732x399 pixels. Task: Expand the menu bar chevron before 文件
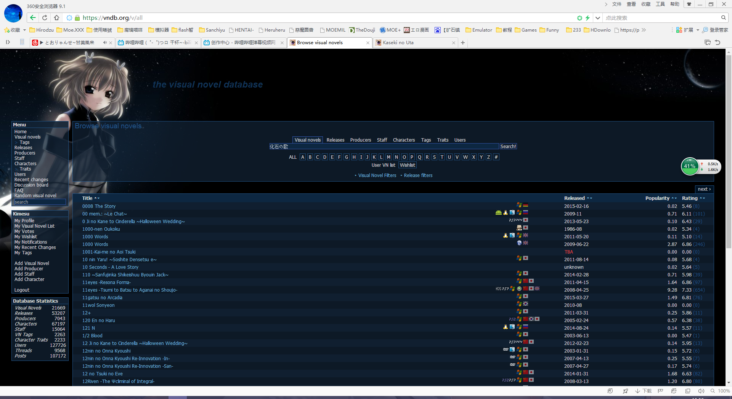pyautogui.click(x=606, y=4)
